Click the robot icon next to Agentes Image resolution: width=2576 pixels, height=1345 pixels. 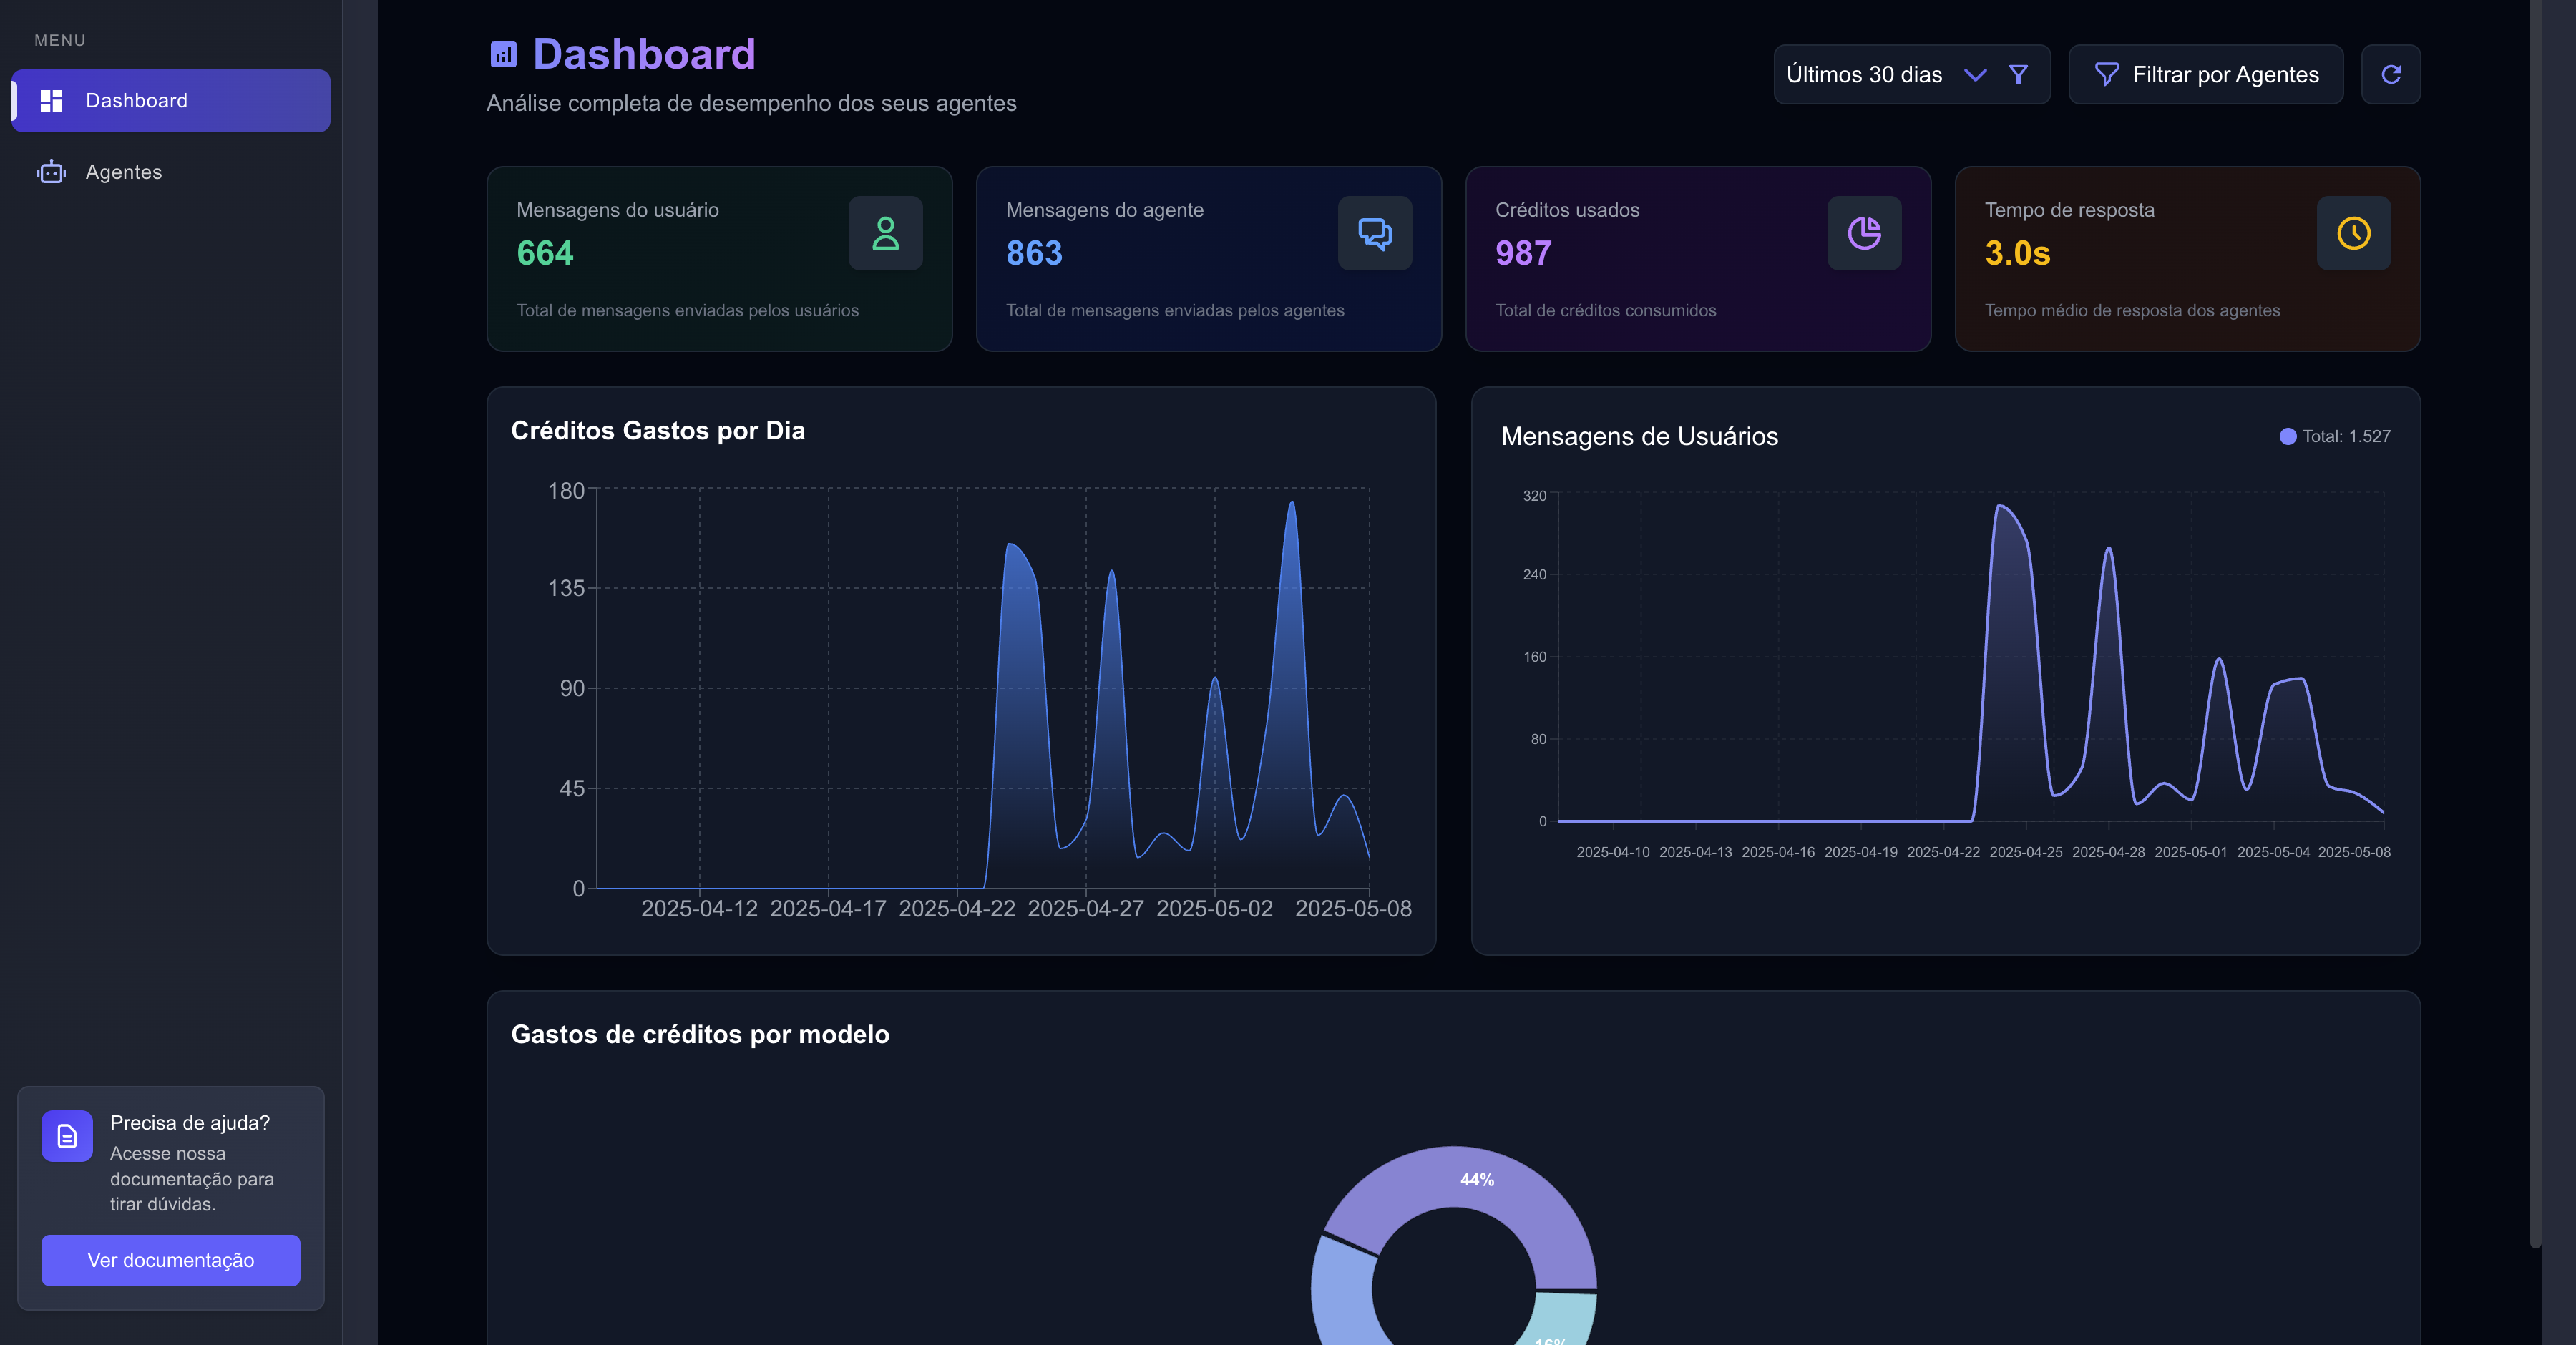(x=51, y=172)
